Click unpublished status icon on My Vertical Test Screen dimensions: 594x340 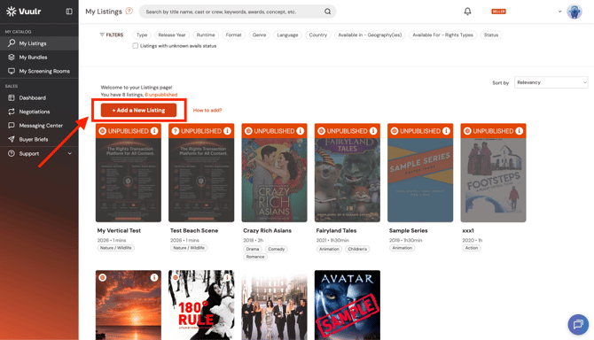tap(102, 131)
